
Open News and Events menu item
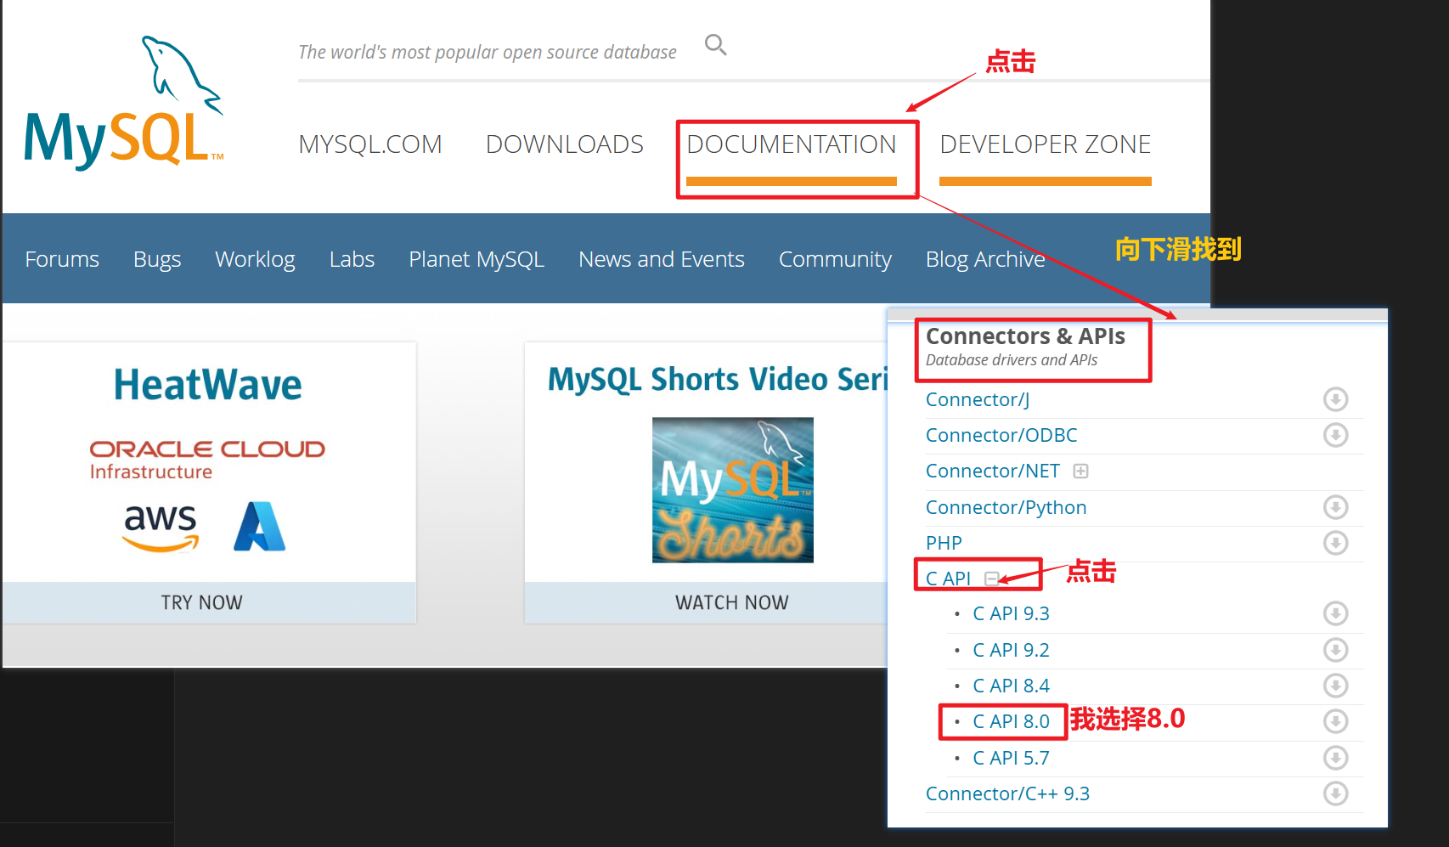point(662,259)
